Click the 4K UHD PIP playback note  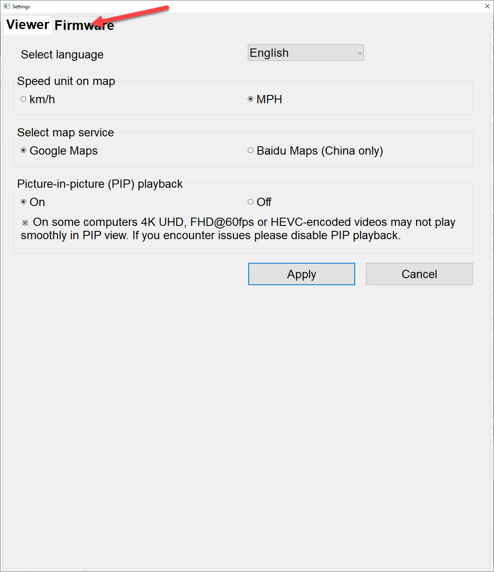click(x=238, y=229)
